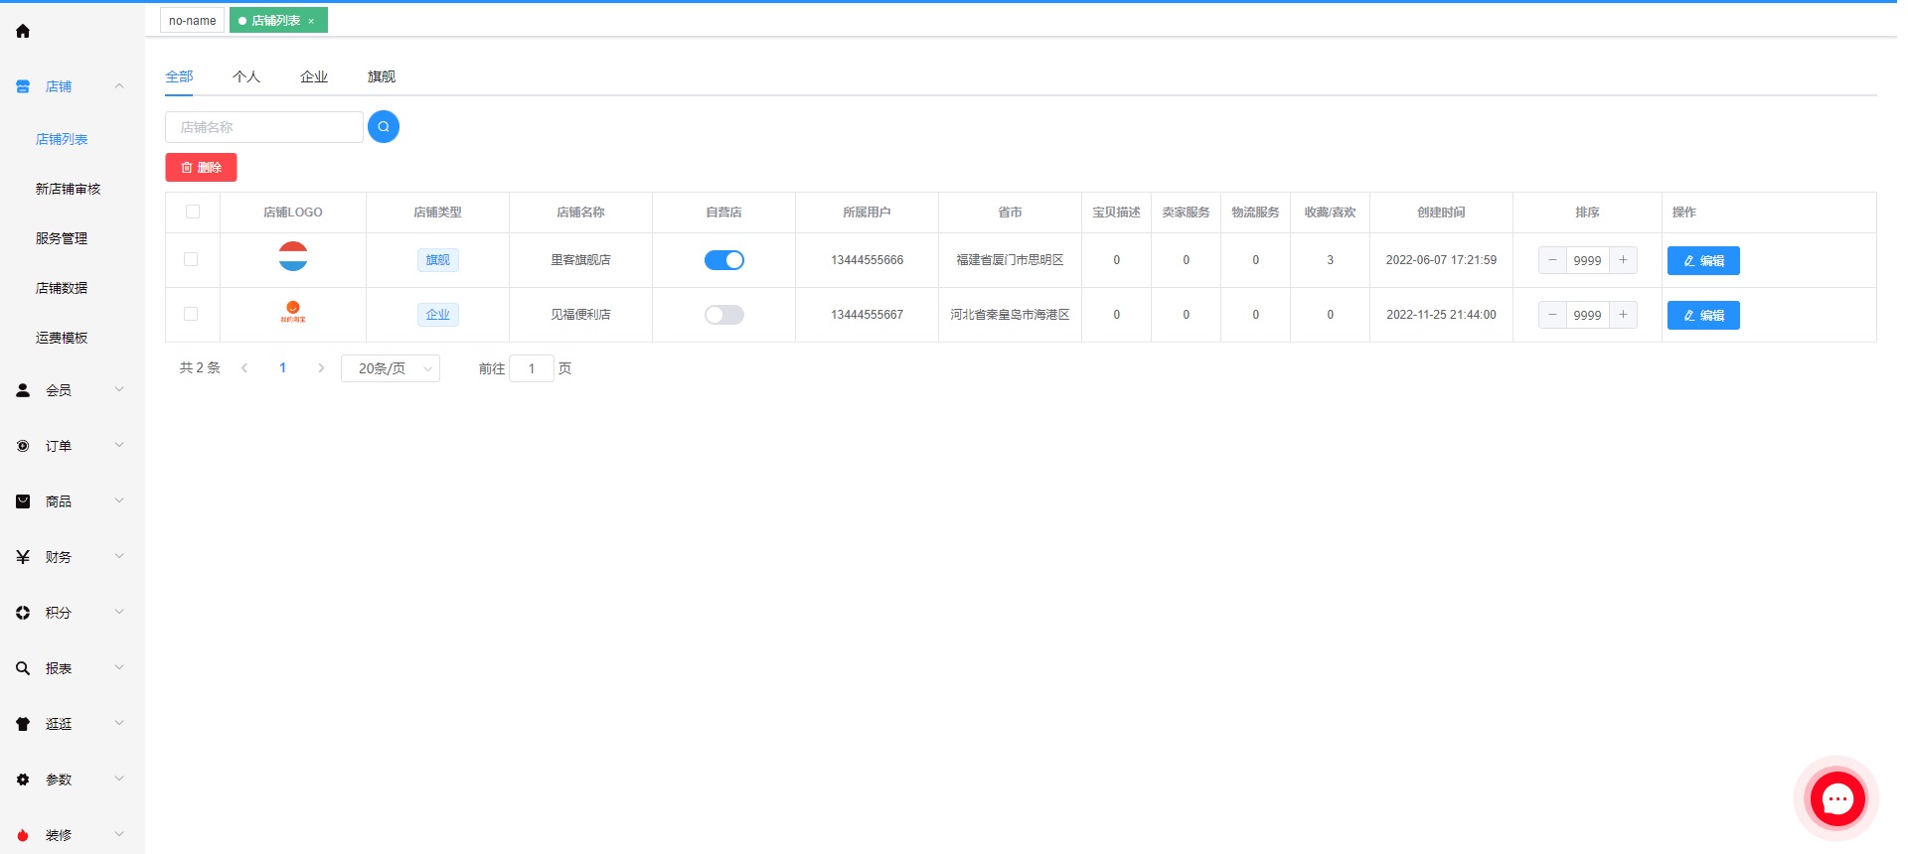
Task: Click the 财务 yen finance icon
Action: pyautogui.click(x=23, y=557)
